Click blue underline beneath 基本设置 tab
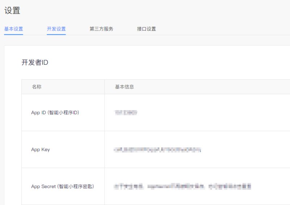This screenshot has width=290, height=205. (13, 34)
